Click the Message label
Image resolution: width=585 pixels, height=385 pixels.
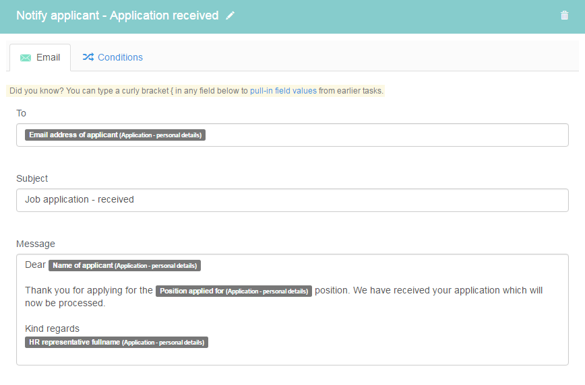click(36, 244)
